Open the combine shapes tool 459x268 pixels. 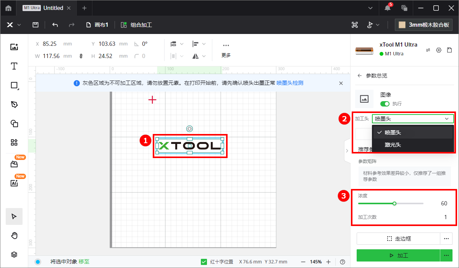pyautogui.click(x=14, y=123)
